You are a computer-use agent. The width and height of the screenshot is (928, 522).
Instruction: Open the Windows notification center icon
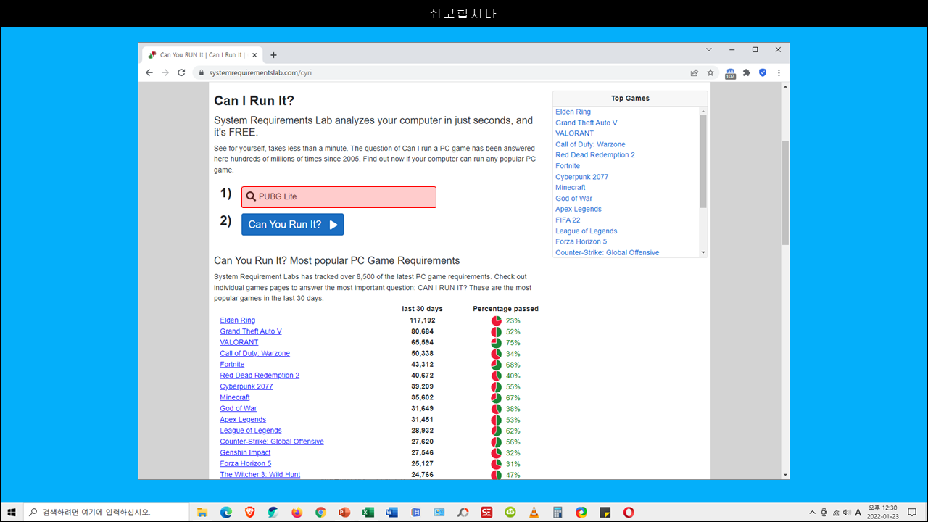(x=912, y=512)
